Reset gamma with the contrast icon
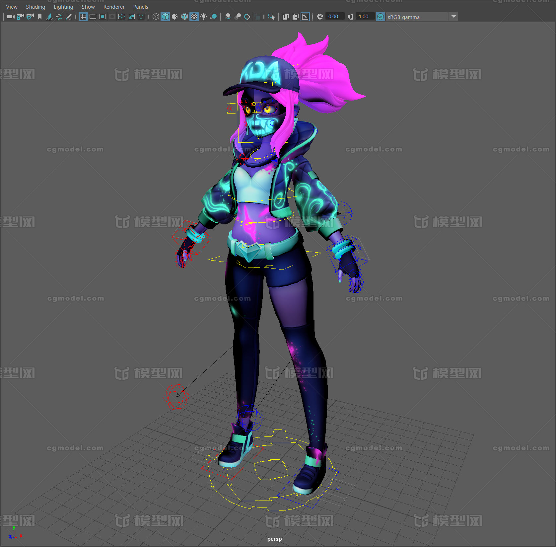 pos(350,17)
